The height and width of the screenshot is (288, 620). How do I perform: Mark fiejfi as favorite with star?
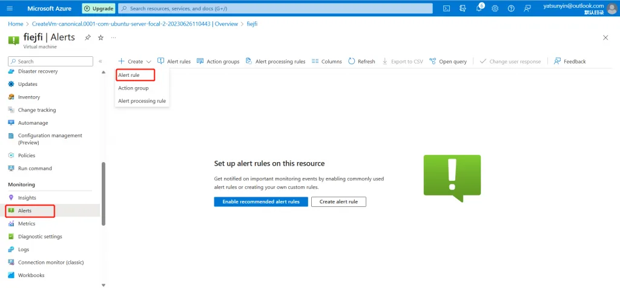point(101,38)
